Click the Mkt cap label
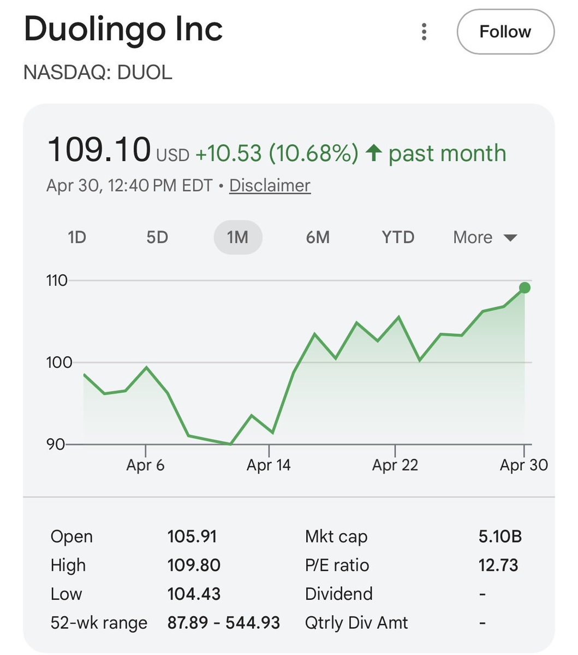This screenshot has width=578, height=655. click(x=336, y=536)
